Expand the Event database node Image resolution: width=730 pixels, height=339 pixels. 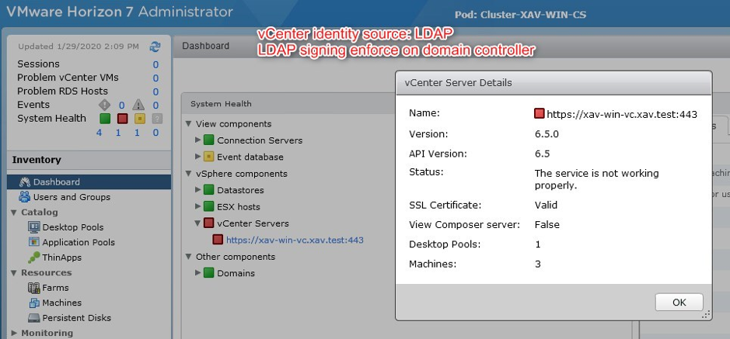[198, 157]
